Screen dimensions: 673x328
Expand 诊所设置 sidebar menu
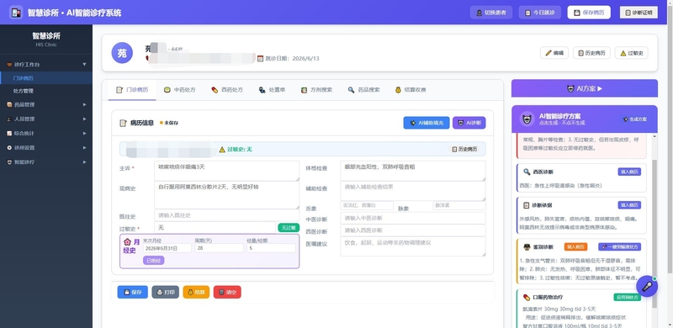[46, 148]
